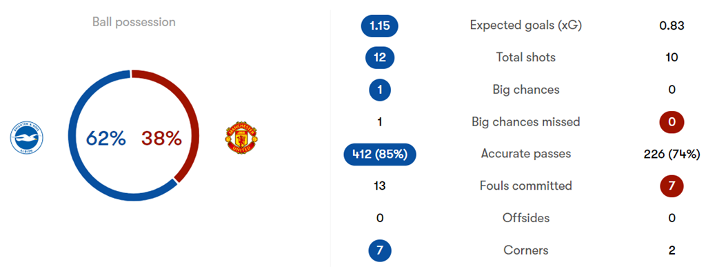Click the Offsides label
This screenshot has height=278, width=706.
coord(525,218)
